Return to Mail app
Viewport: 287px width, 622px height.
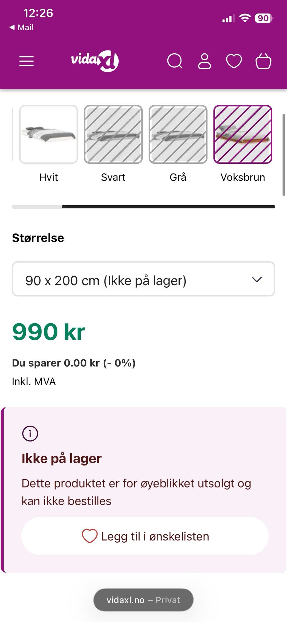[22, 28]
